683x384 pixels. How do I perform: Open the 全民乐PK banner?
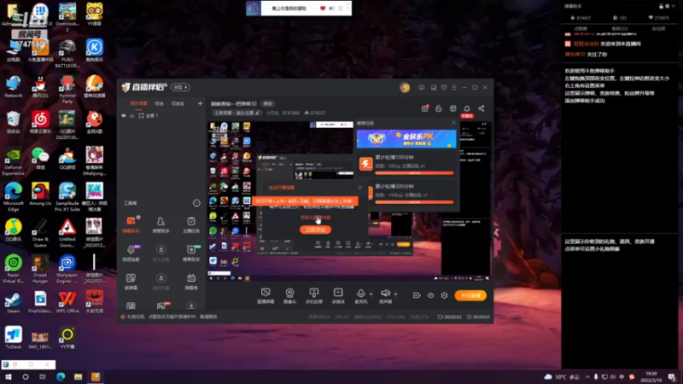[x=406, y=139]
